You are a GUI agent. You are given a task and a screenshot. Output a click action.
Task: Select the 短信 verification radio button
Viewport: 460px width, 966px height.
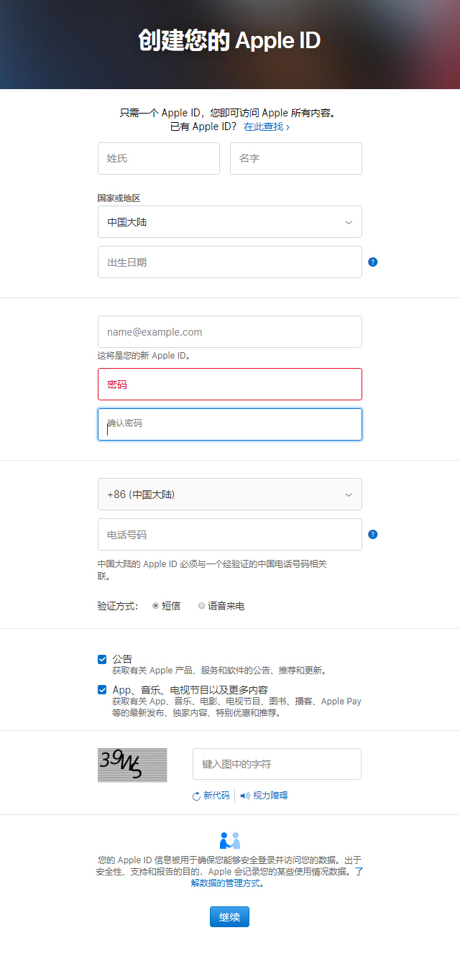(155, 606)
